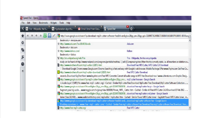Click the green star icon beside mp3-cutter-download suggestion
Viewport: 207px width, 118px height.
tap(59, 72)
